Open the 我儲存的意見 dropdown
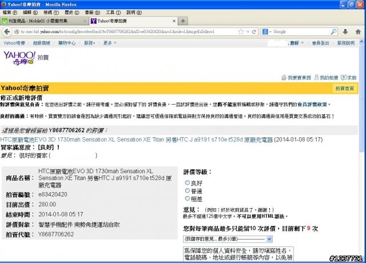 [228, 239]
